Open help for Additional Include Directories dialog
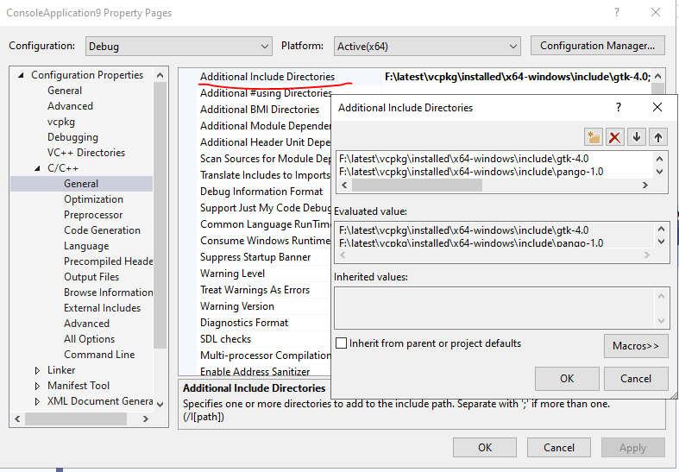The width and height of the screenshot is (679, 472). pyautogui.click(x=619, y=107)
